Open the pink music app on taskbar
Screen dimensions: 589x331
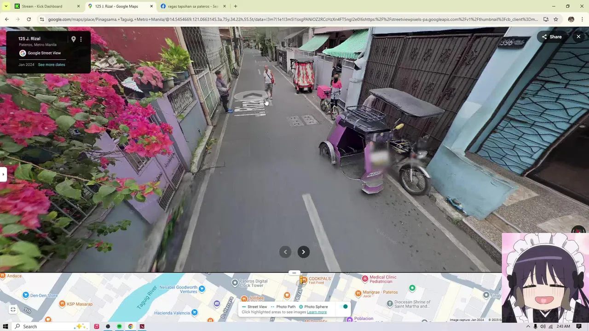tap(97, 326)
